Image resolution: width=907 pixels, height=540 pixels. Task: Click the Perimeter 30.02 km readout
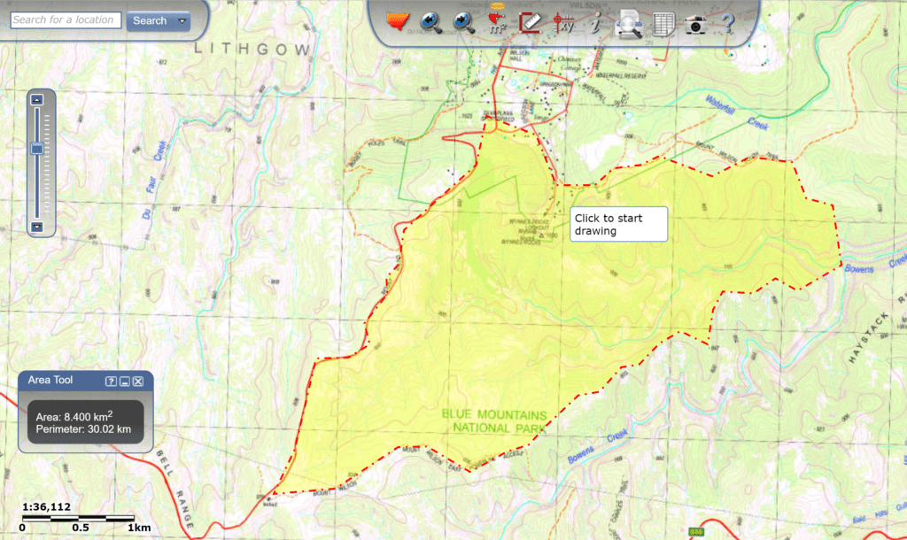pos(83,429)
